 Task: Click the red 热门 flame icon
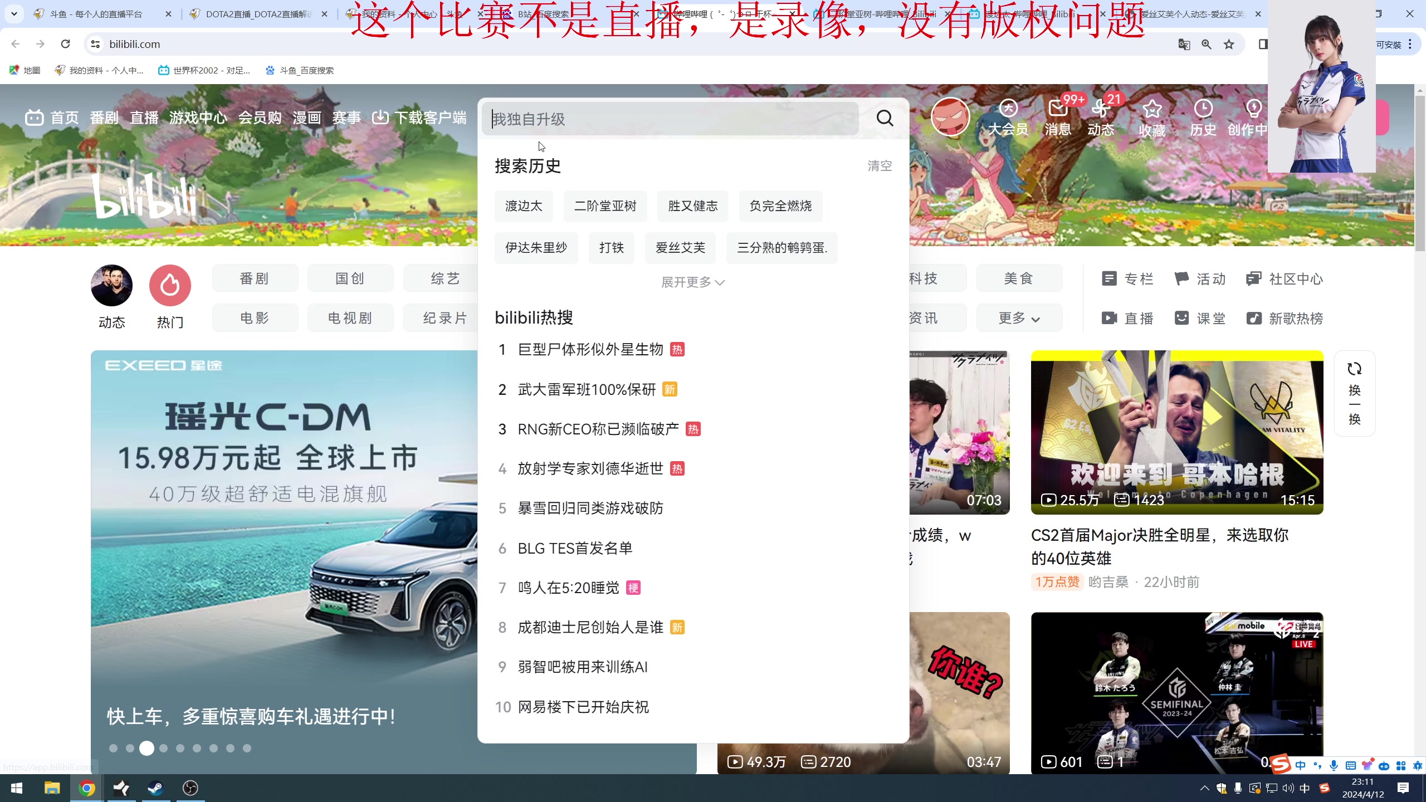pyautogui.click(x=170, y=285)
